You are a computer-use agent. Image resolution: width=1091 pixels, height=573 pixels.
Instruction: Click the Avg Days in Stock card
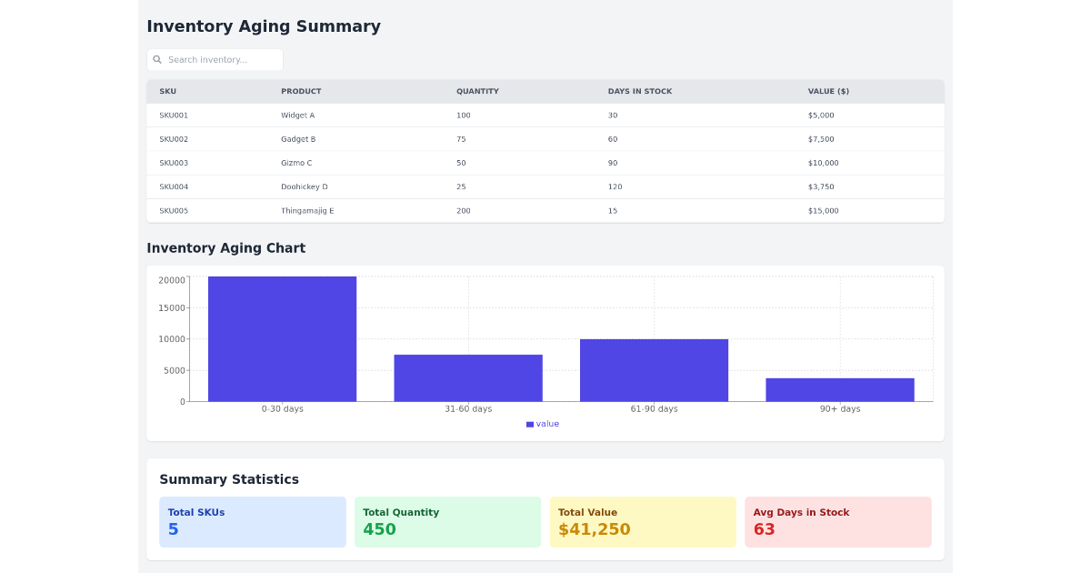837,521
